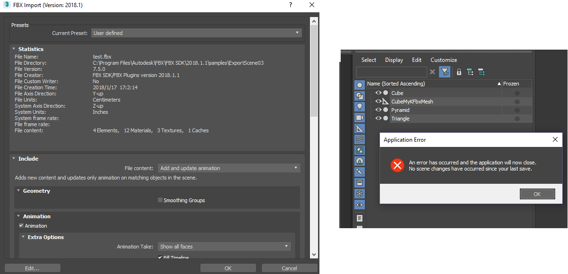Viewport: 568px width, 274px height.
Task: Click the FBX Import scrollbar up arrow
Action: pos(314,21)
